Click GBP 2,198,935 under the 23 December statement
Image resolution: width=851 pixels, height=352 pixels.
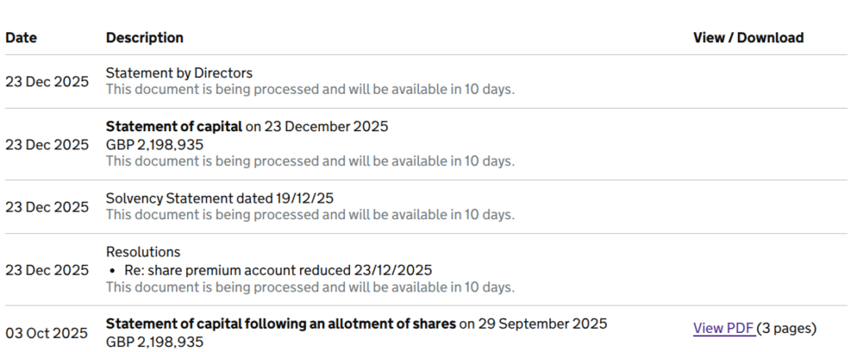coord(155,144)
